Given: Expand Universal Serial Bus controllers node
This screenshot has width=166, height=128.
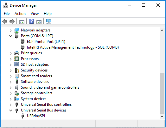Looking at the screenshot, I should tap(10, 105).
